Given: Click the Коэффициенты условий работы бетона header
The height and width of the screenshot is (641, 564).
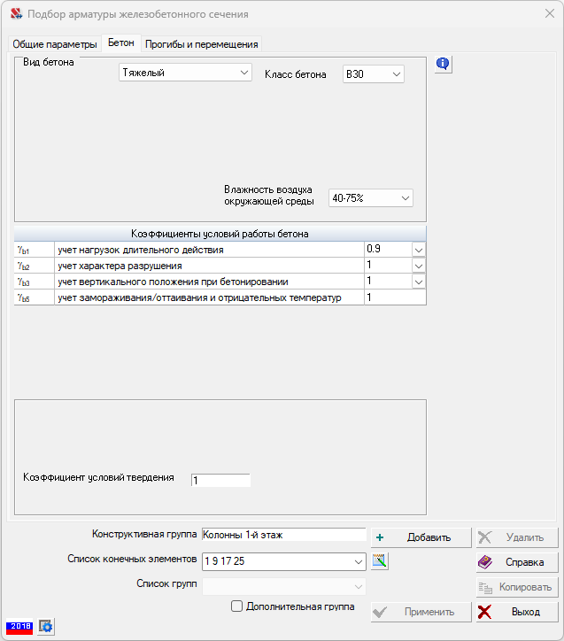Looking at the screenshot, I should tap(220, 234).
